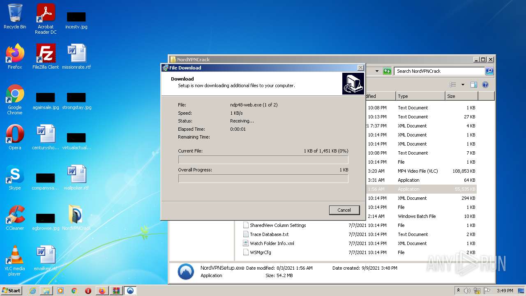Open the NordVPN installer taskbar button

(x=130, y=291)
